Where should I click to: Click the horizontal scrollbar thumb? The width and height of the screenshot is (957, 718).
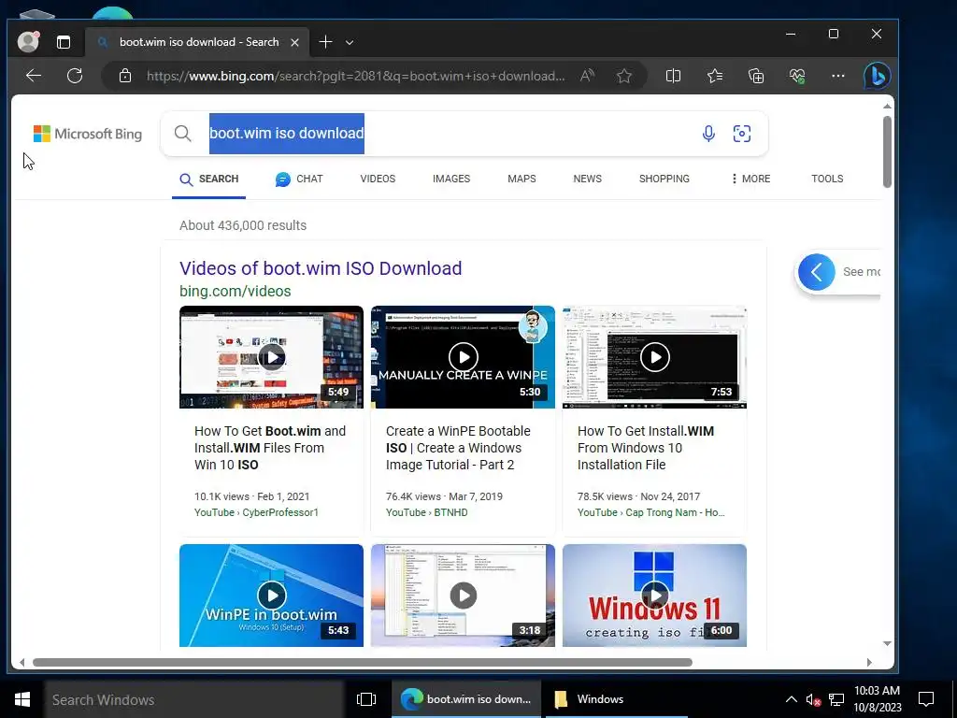[362, 663]
